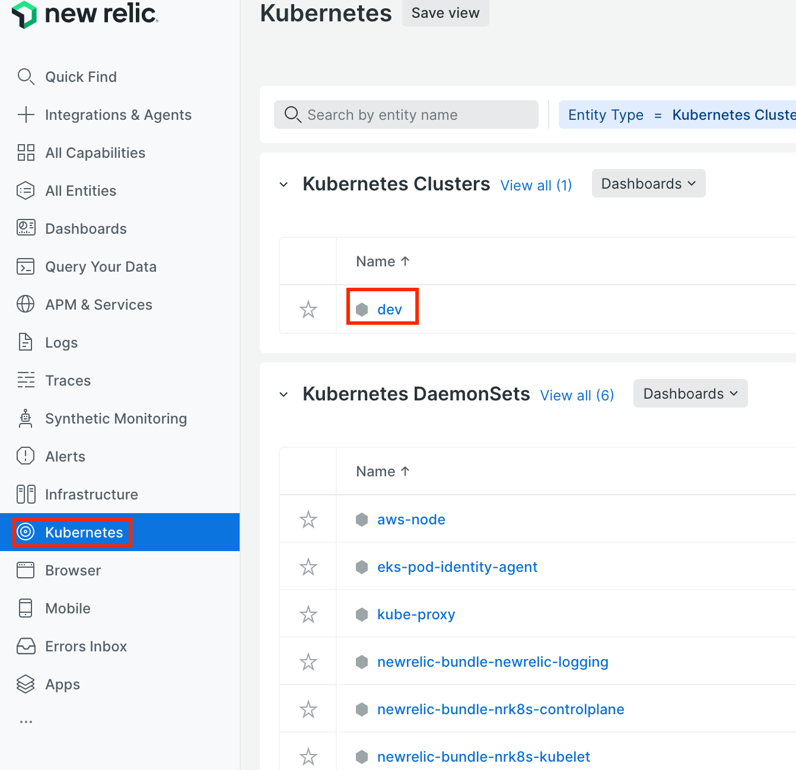The height and width of the screenshot is (770, 796).
Task: Open Quick Find search icon
Action: tap(26, 77)
